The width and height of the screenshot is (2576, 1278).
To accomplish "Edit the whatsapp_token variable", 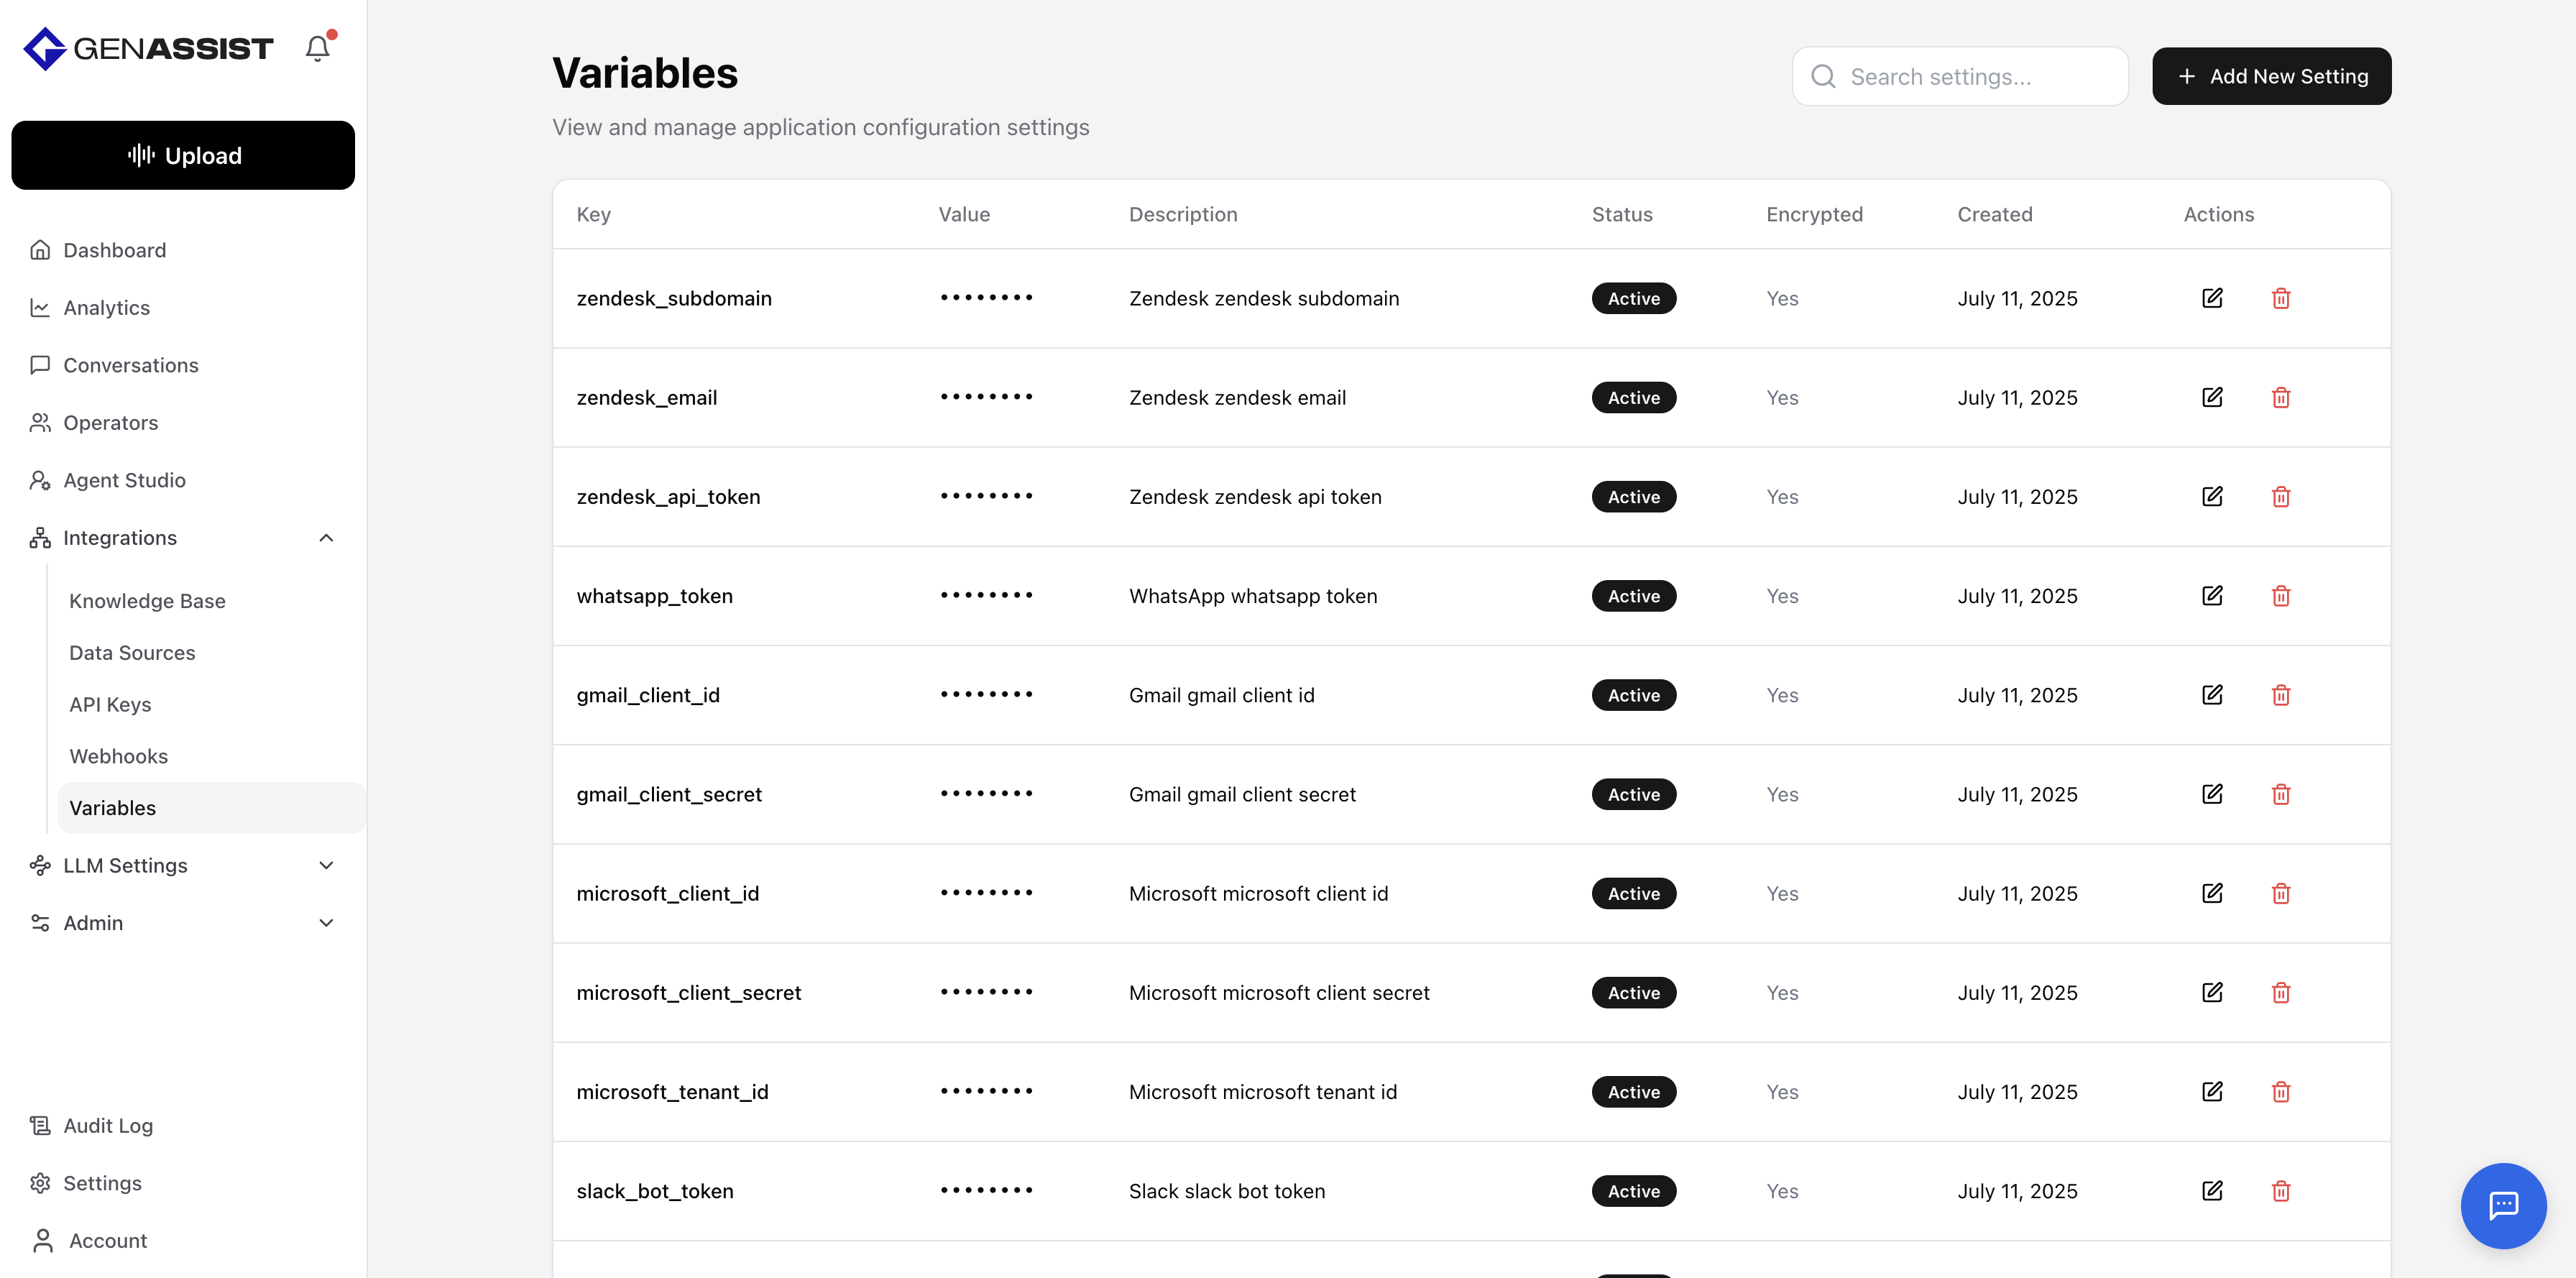I will pyautogui.click(x=2212, y=596).
